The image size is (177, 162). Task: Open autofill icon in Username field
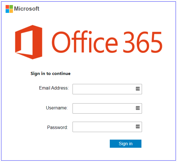[138, 108]
